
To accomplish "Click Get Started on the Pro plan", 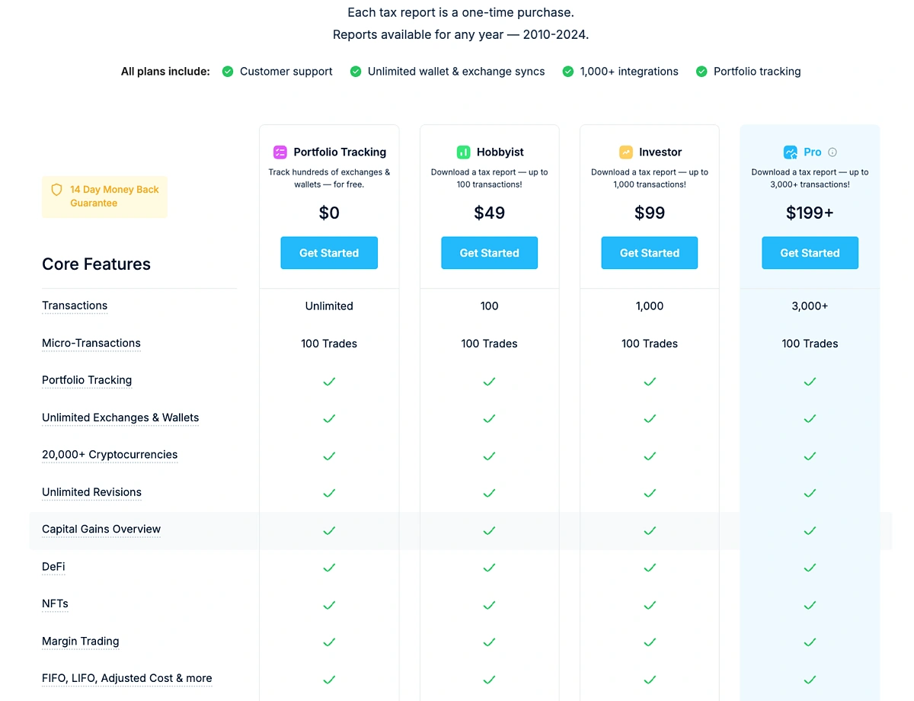I will pyautogui.click(x=810, y=252).
